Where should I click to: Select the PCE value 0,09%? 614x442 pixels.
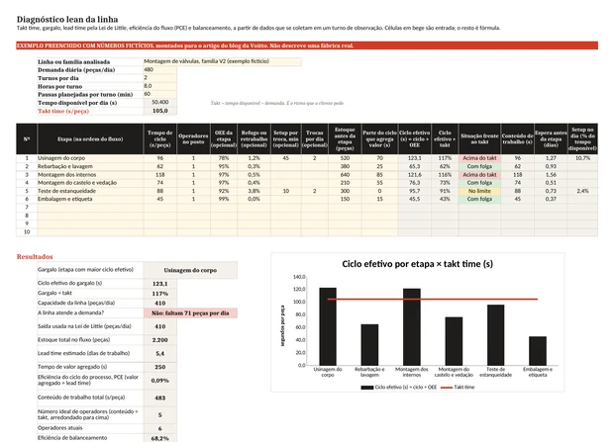tap(160, 380)
